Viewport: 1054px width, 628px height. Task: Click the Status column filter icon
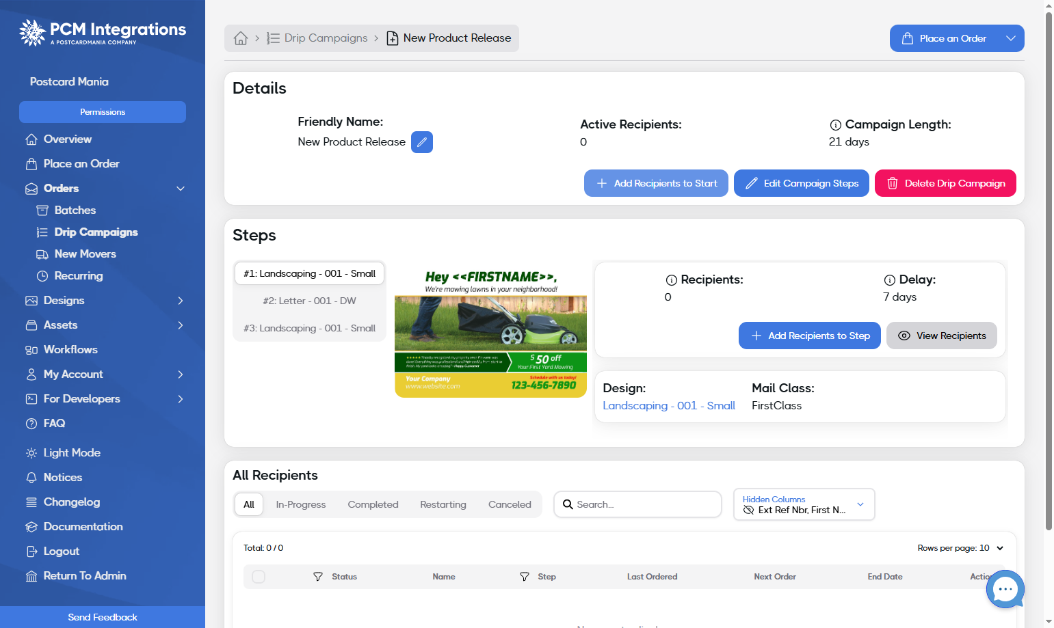point(318,577)
